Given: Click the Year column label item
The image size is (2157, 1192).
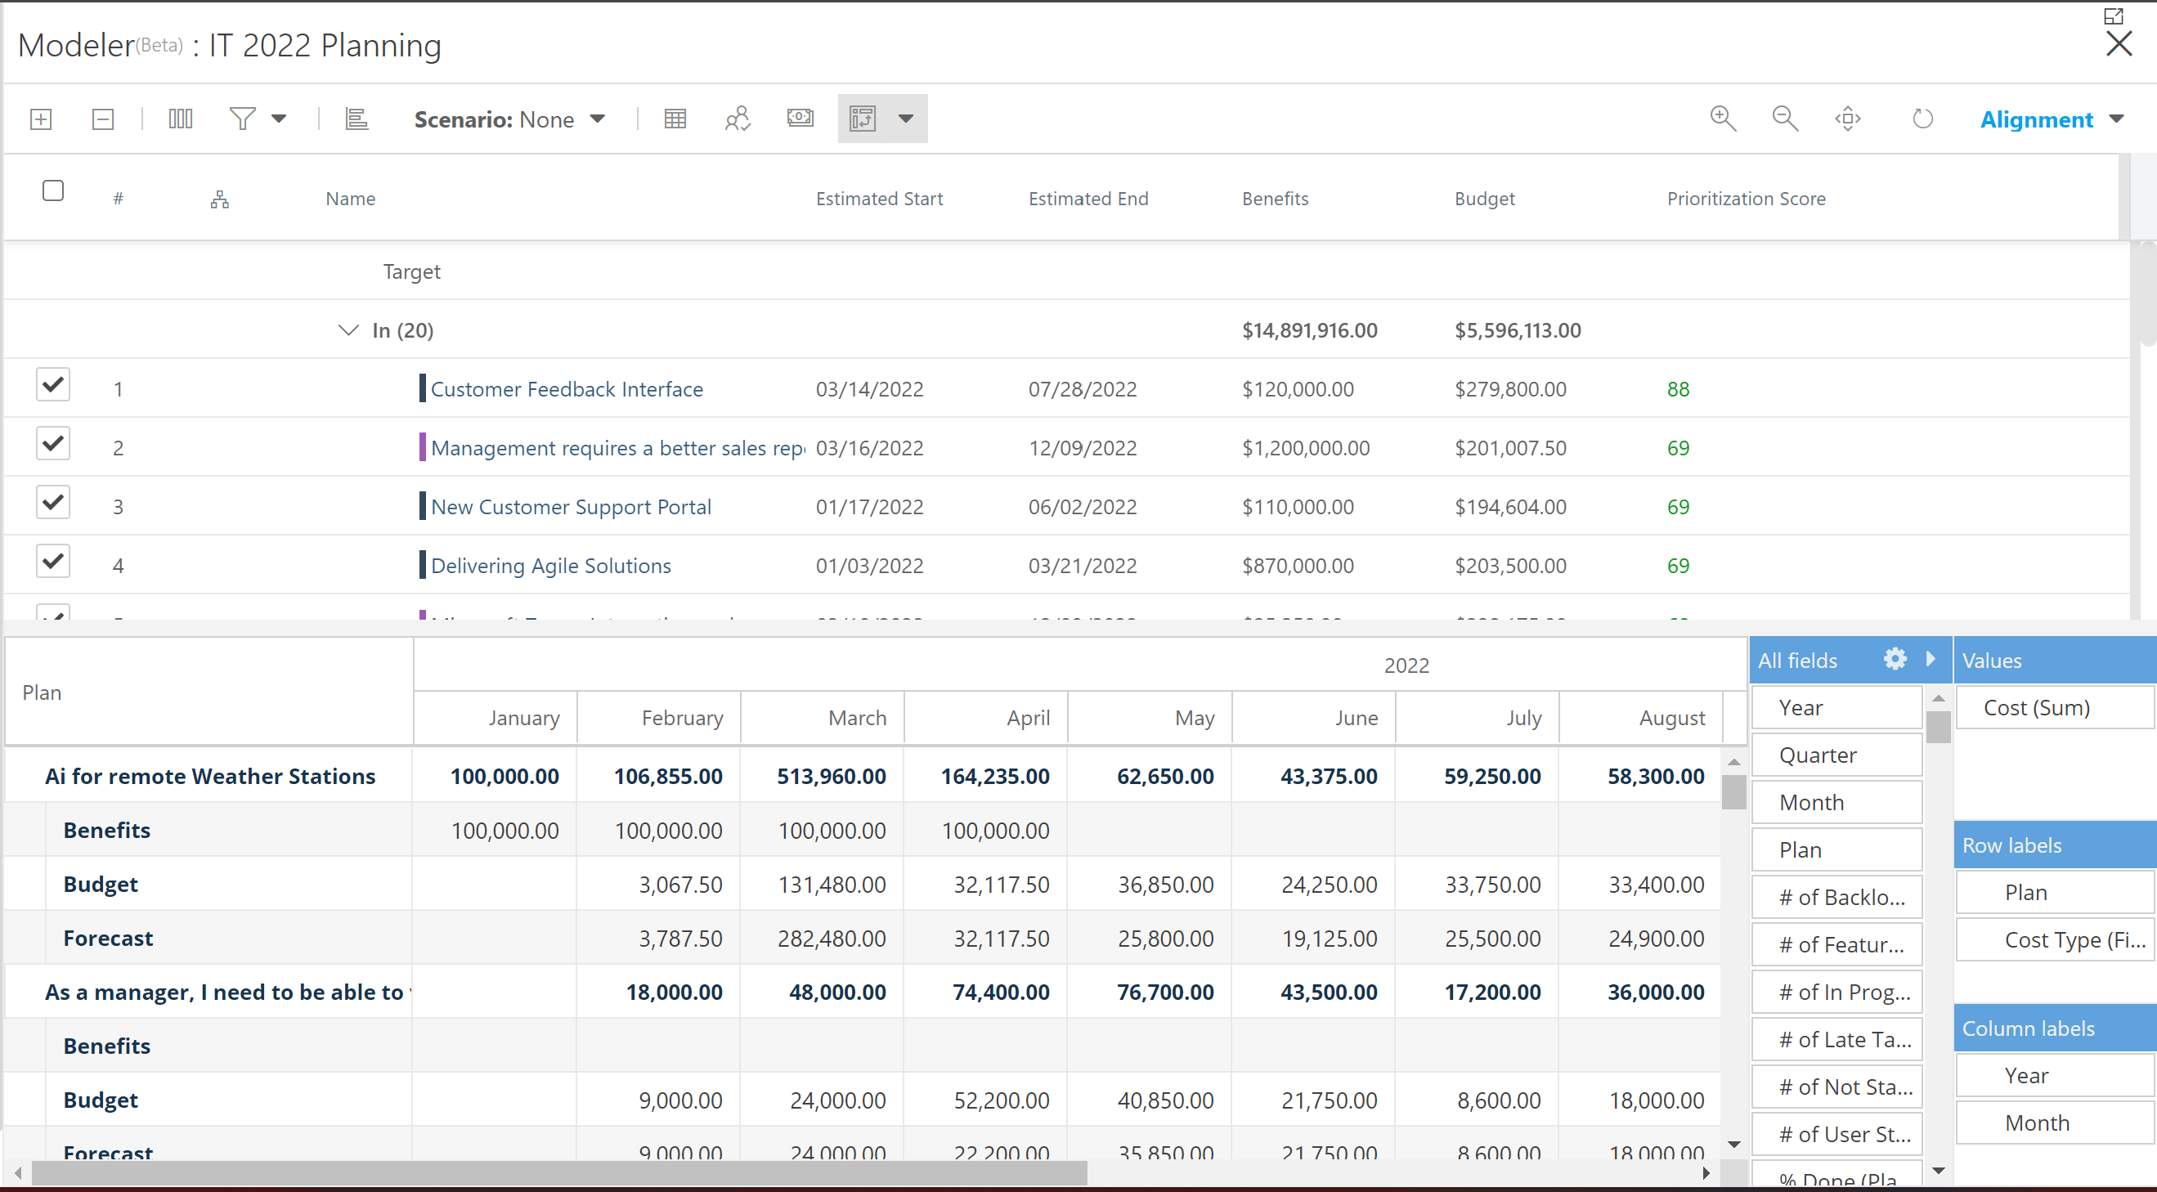Looking at the screenshot, I should coord(2055,1077).
